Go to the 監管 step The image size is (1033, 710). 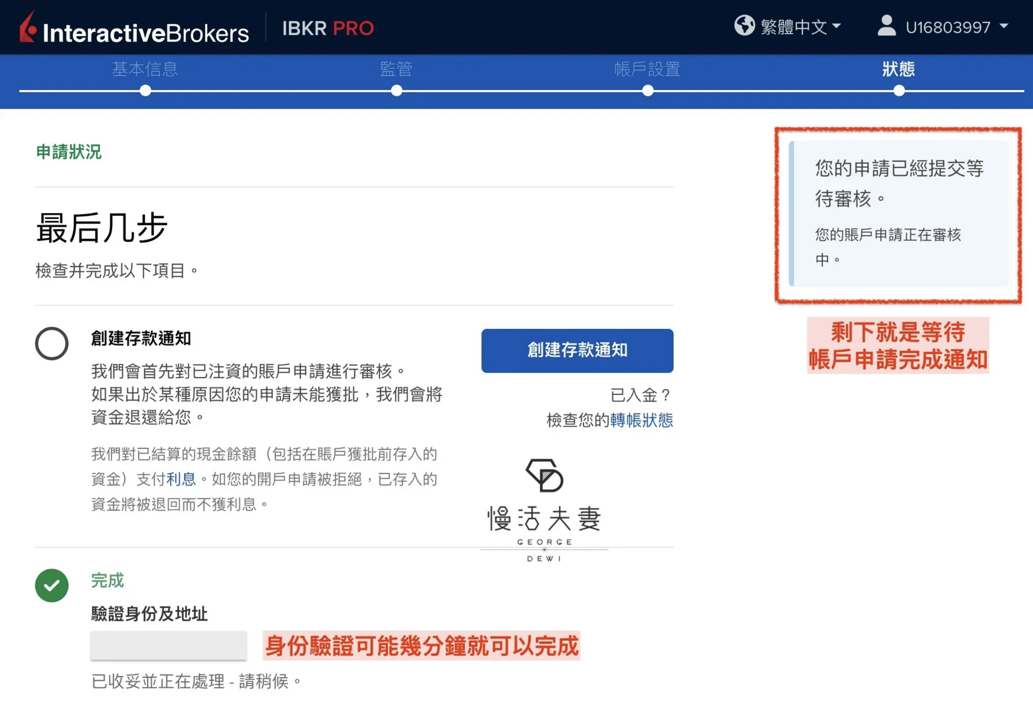(397, 69)
